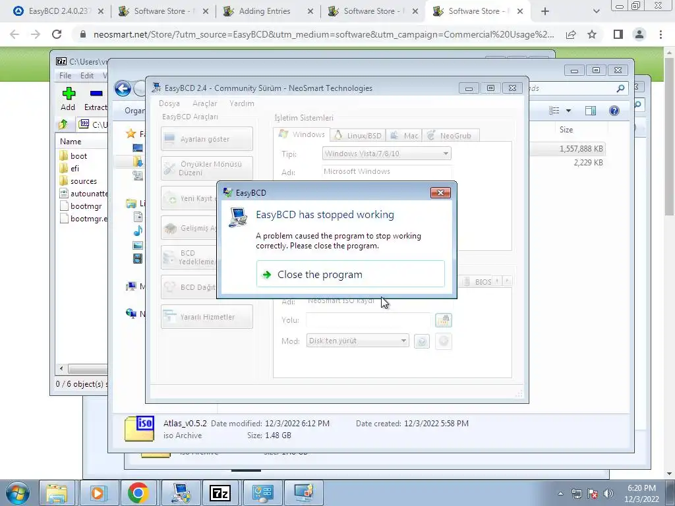This screenshot has height=506, width=675.
Task: Open tab search chevron in Chrome
Action: (x=596, y=12)
